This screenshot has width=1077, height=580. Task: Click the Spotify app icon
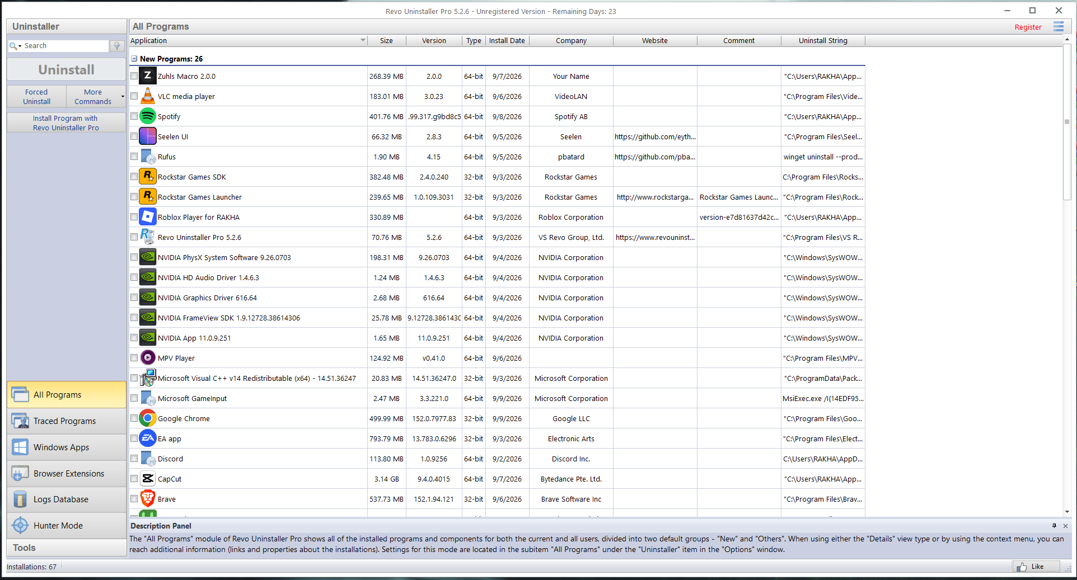(x=148, y=116)
